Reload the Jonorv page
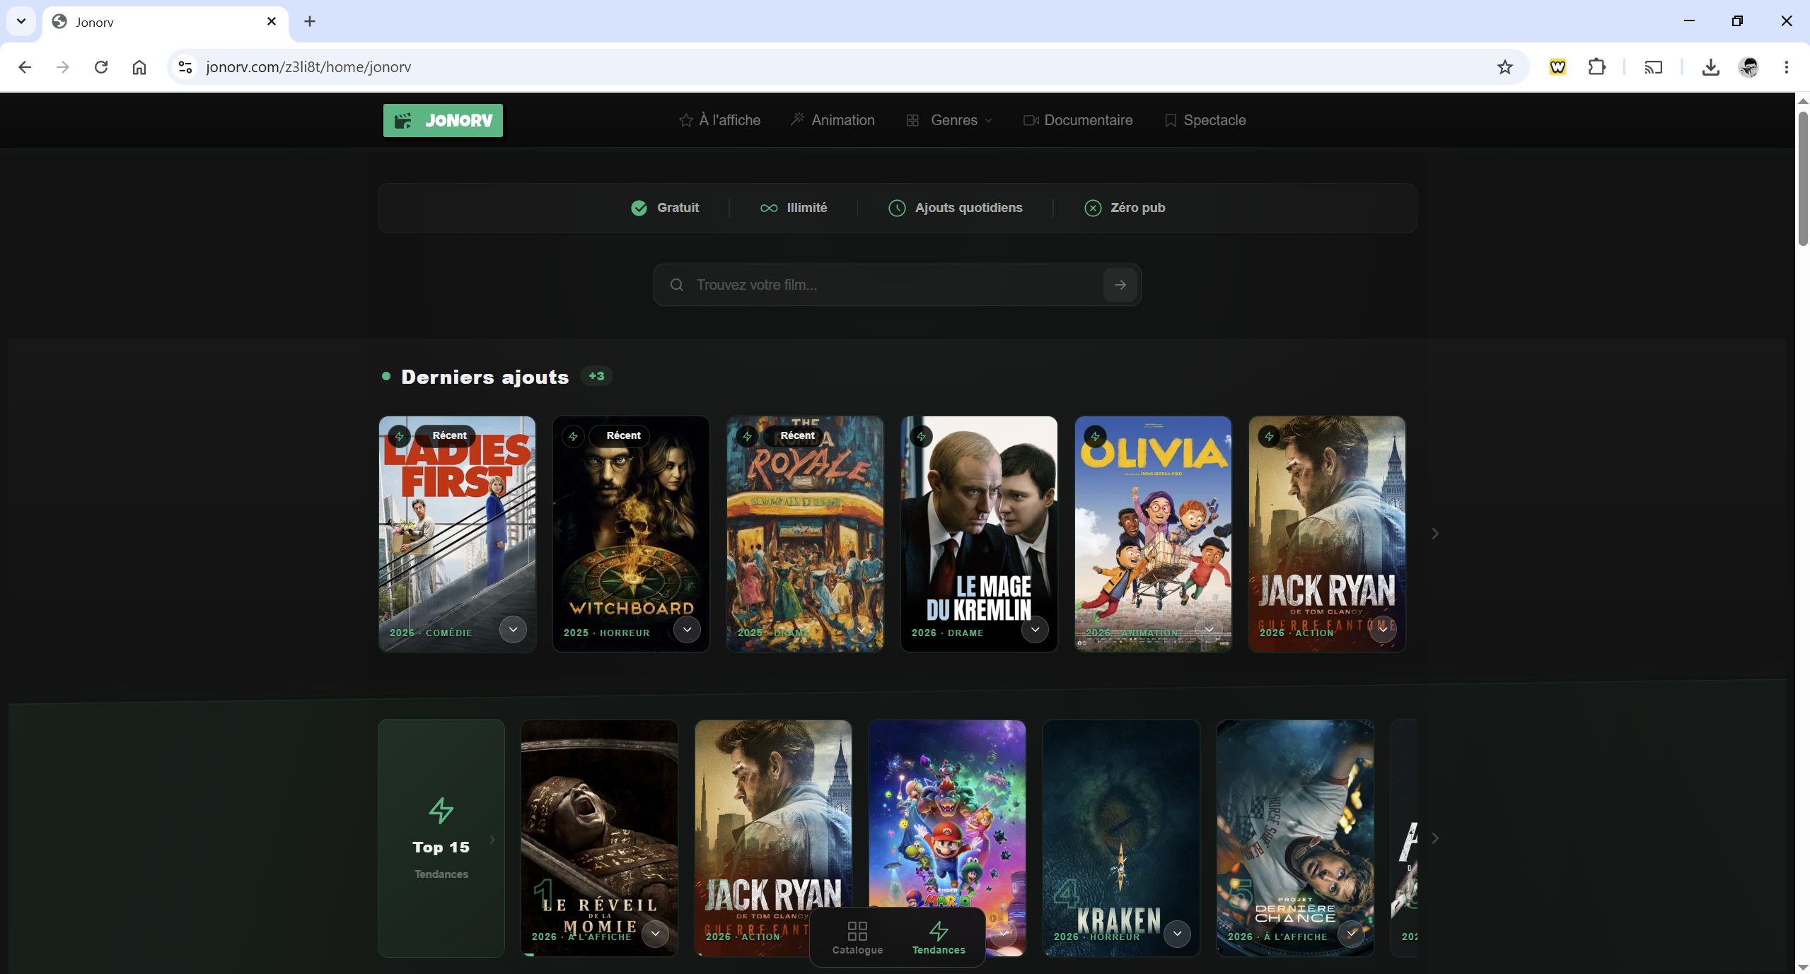 tap(101, 67)
